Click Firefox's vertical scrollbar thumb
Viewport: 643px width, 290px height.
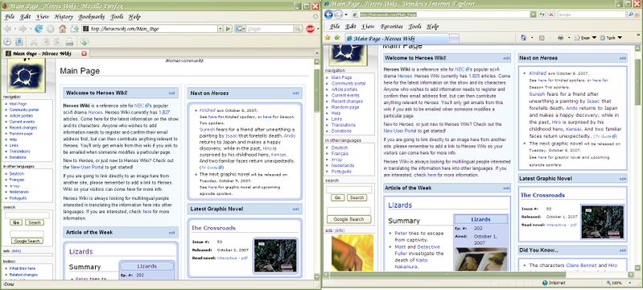(316, 90)
